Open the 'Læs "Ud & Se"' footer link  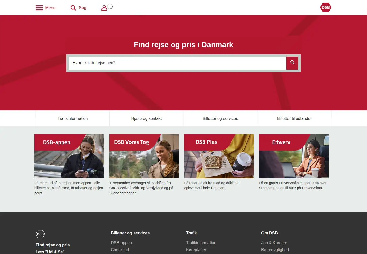(50, 252)
